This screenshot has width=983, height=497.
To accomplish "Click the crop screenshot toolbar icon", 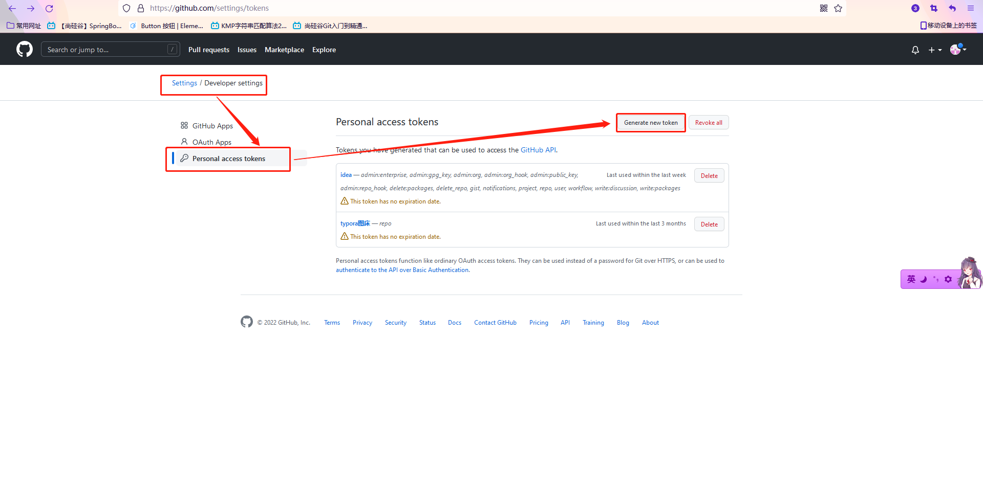I will tap(934, 8).
